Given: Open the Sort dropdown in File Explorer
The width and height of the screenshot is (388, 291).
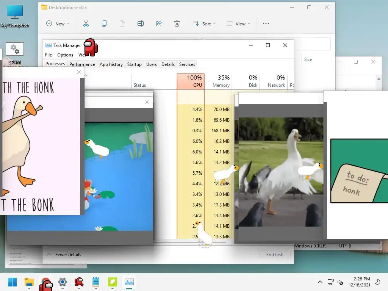Looking at the screenshot, I should click(204, 24).
